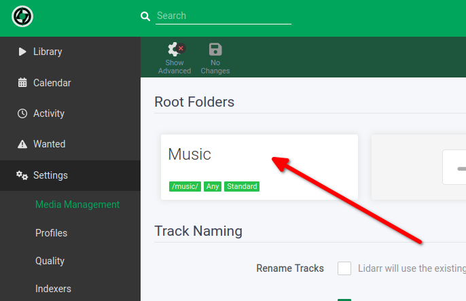Focus the Search input field
This screenshot has width=466, height=301.
223,16
